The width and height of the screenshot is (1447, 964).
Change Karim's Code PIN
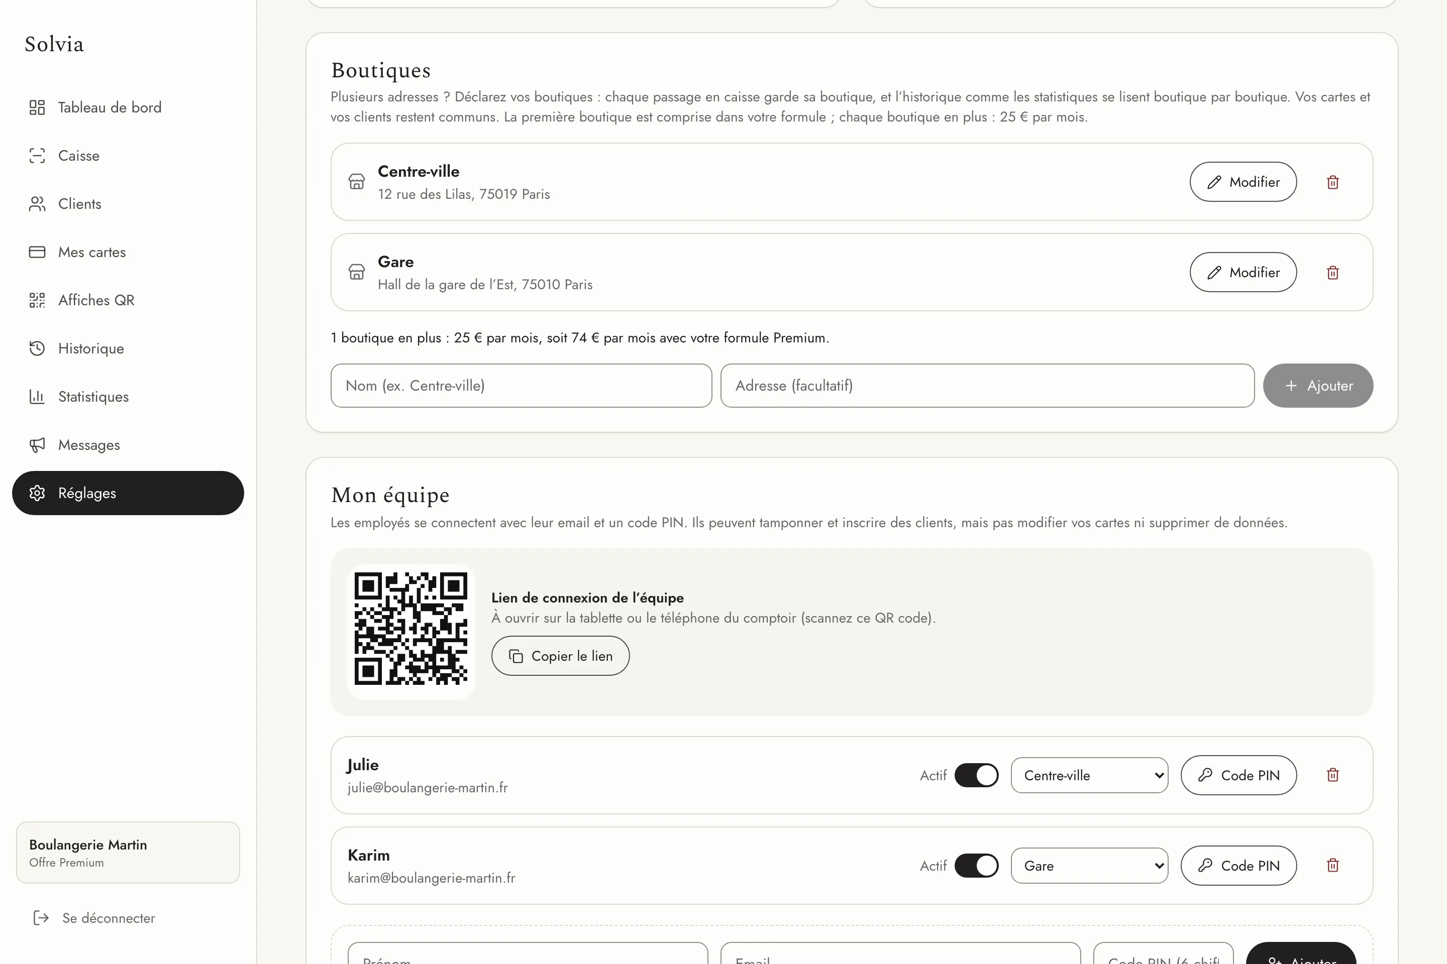(1238, 866)
